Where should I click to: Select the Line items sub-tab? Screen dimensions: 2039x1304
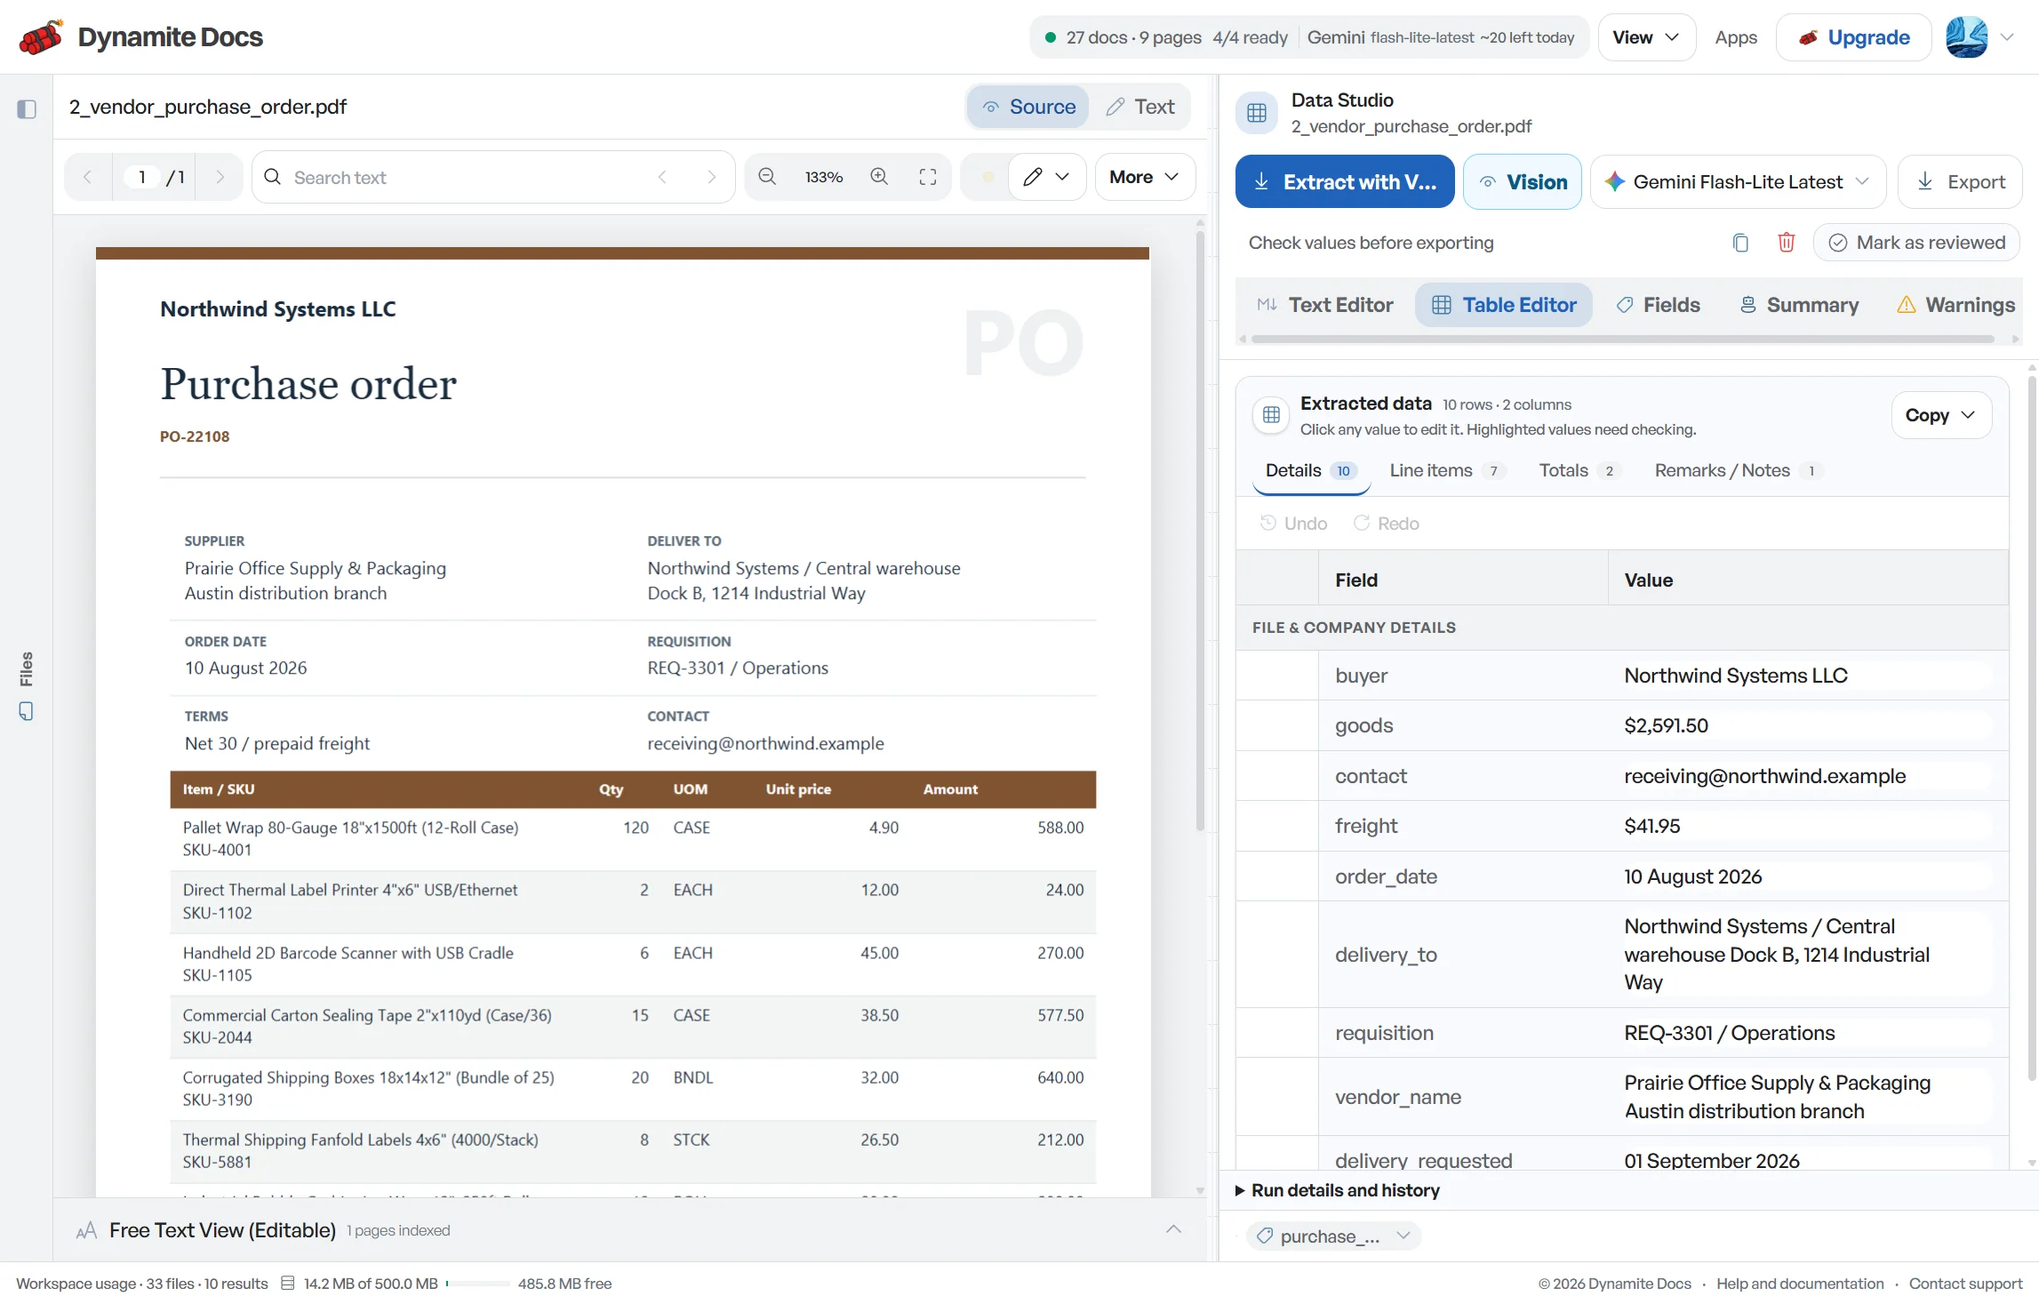click(1447, 470)
